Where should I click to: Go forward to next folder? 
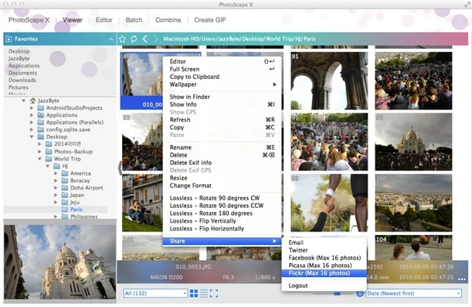pyautogui.click(x=156, y=39)
